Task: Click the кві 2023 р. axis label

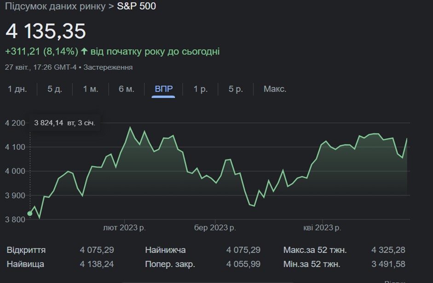Action: click(322, 228)
